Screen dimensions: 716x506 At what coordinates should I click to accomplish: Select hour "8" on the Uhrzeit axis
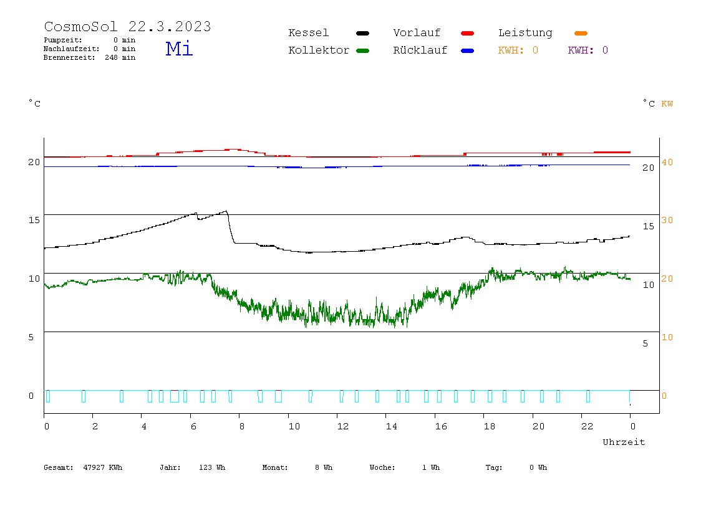point(241,426)
